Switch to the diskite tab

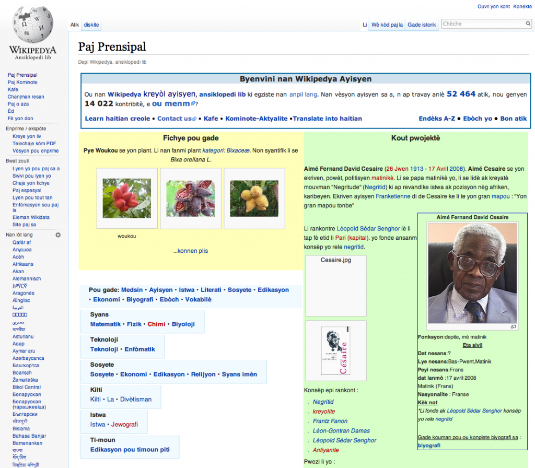click(91, 25)
